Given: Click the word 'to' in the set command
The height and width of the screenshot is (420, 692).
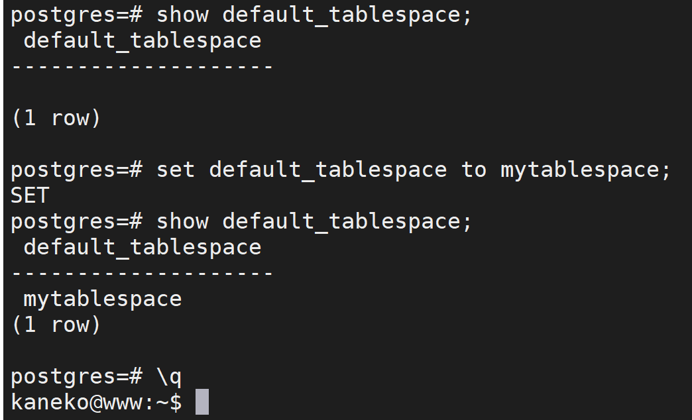Looking at the screenshot, I should pos(474,170).
